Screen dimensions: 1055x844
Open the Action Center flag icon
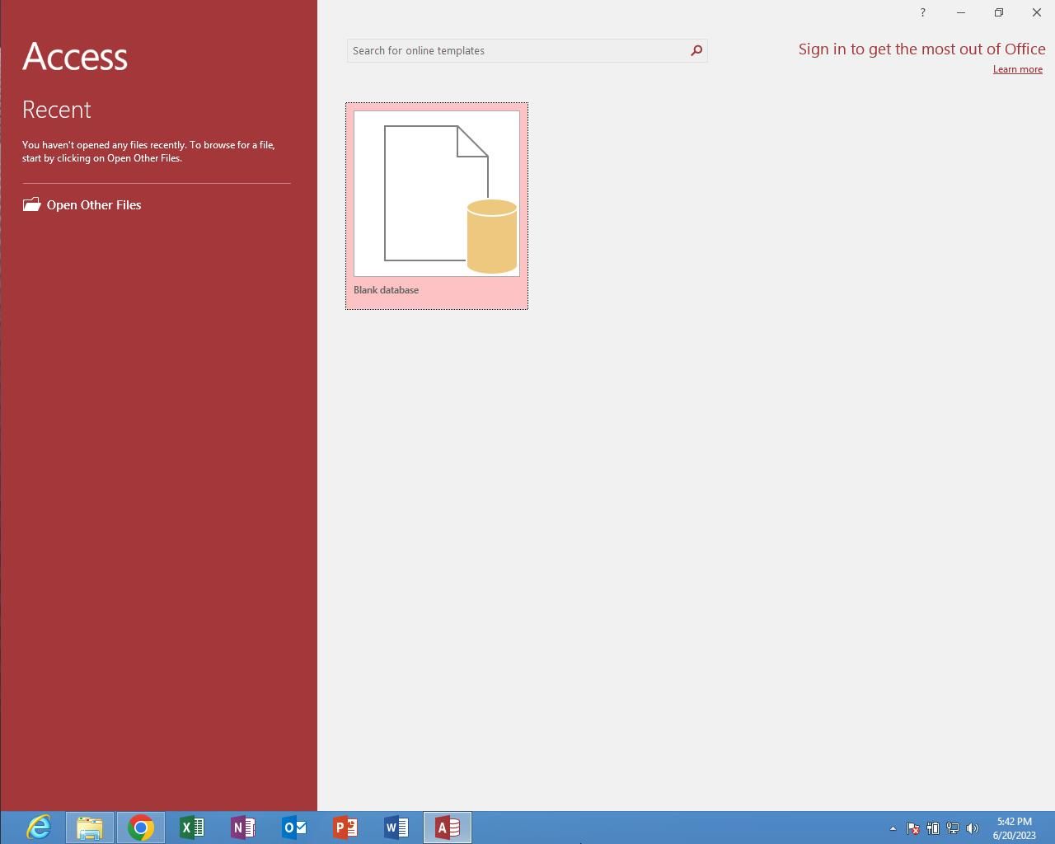coord(913,828)
